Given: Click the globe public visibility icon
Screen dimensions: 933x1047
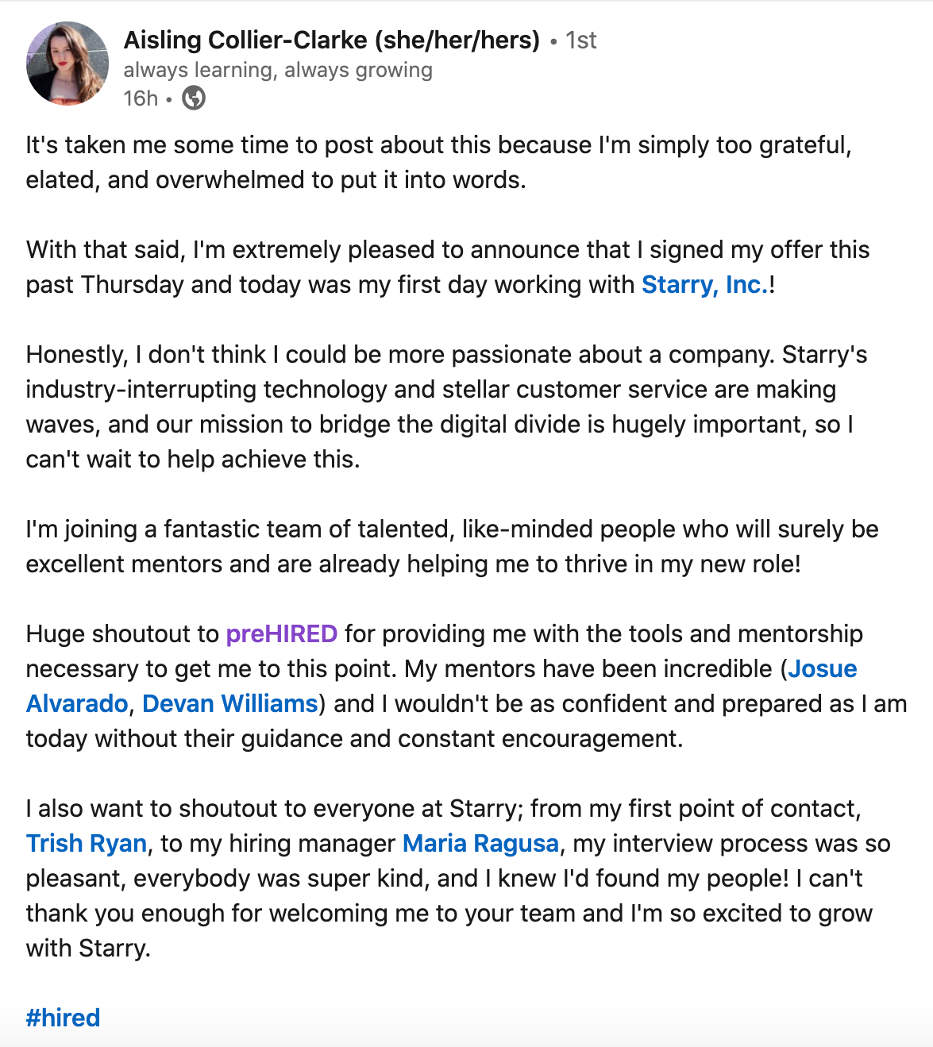Looking at the screenshot, I should tap(194, 98).
